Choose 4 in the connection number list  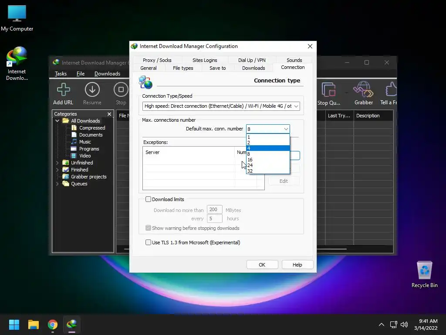point(268,148)
